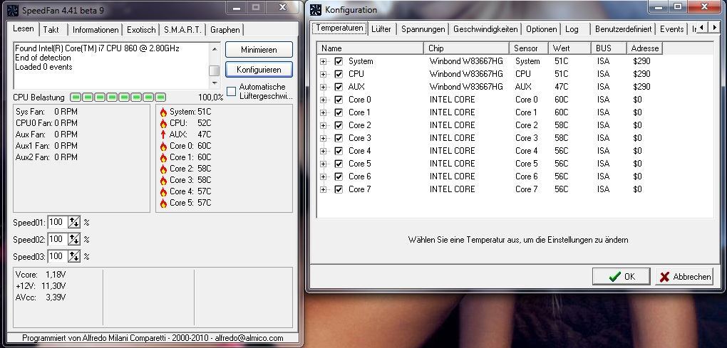Expand the CPU tree node in Konfiguration
This screenshot has width=727, height=348.
click(x=323, y=74)
